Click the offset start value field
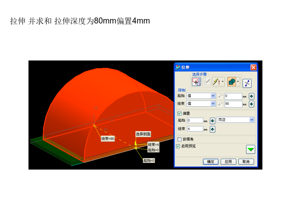 coord(195,121)
